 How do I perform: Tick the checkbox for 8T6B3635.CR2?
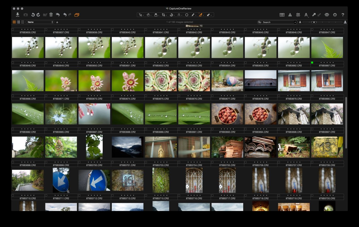[13, 29]
